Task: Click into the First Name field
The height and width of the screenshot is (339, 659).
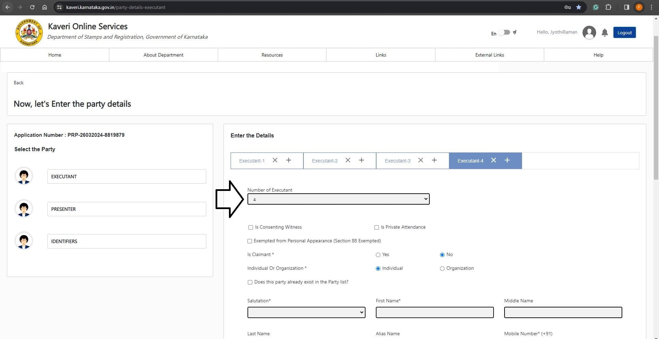Action: (435, 312)
